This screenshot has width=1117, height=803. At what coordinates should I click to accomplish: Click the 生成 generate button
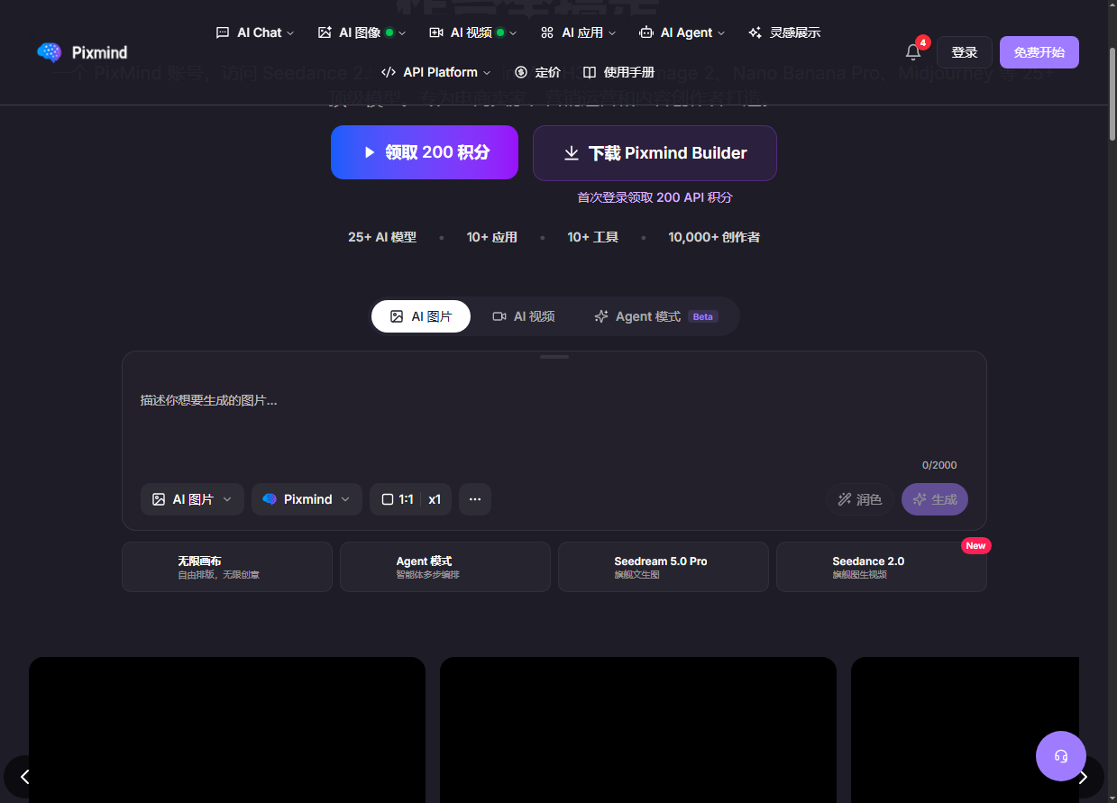(x=935, y=499)
